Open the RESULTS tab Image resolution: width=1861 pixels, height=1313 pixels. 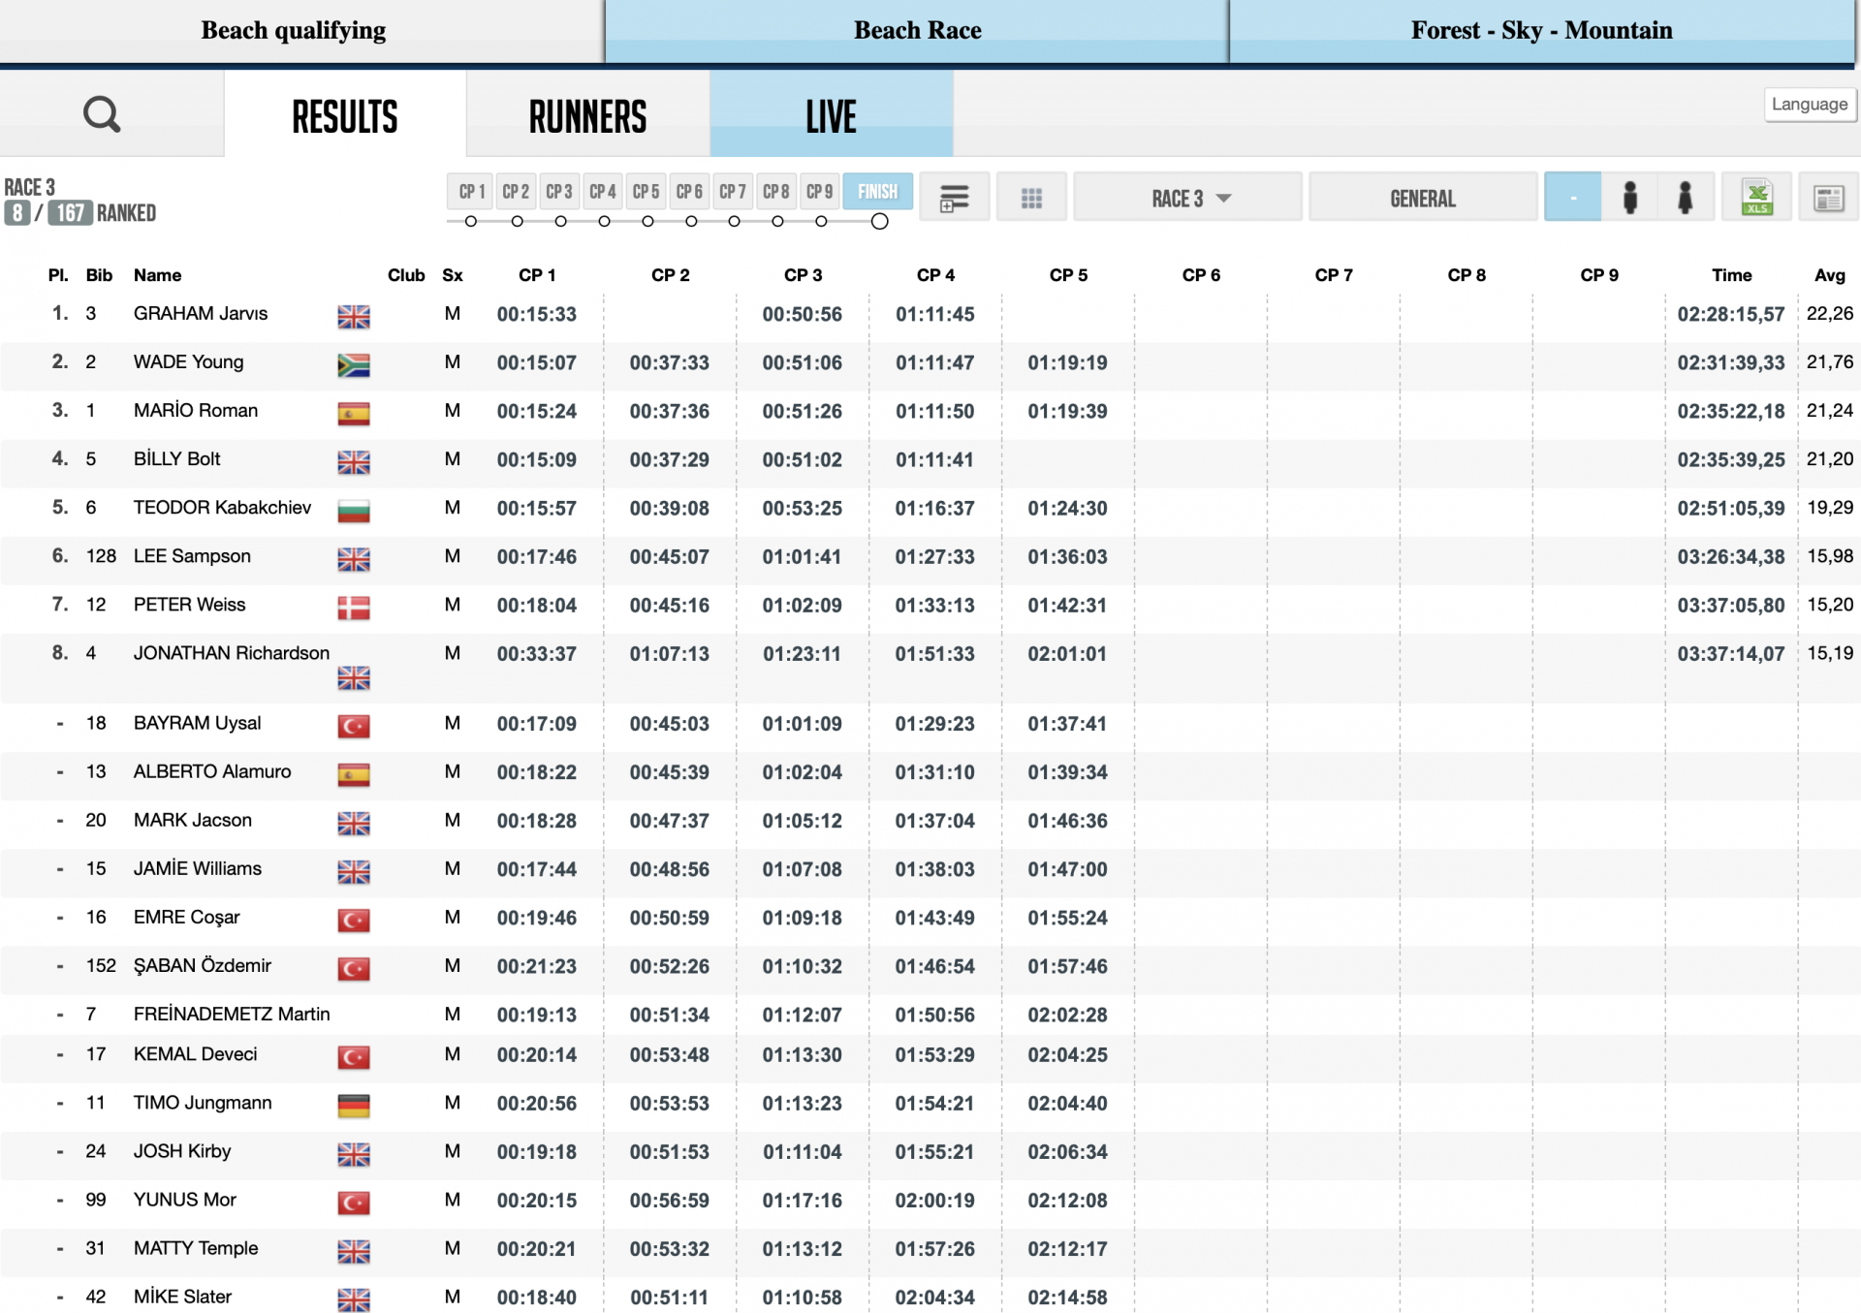345,116
